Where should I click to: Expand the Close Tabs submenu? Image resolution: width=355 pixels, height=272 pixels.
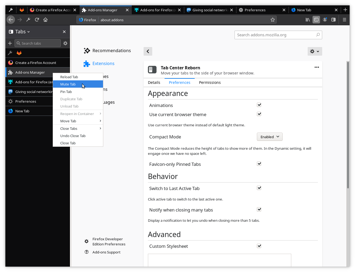tap(78, 128)
